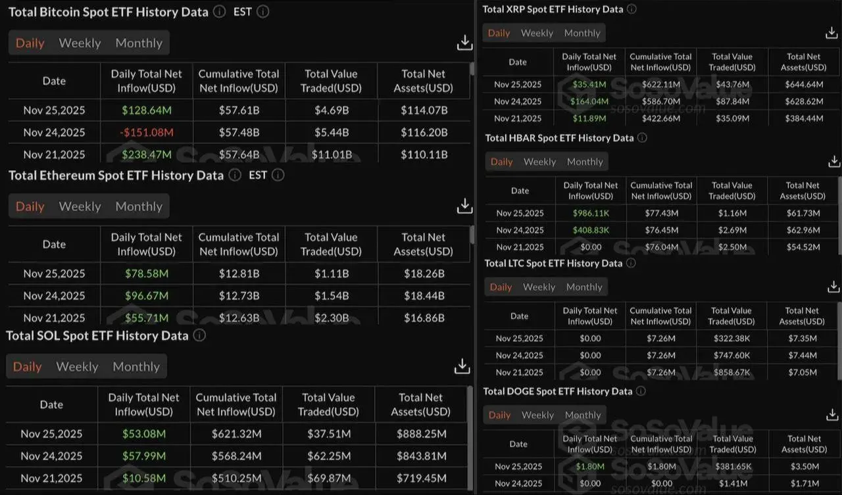Image resolution: width=842 pixels, height=495 pixels.
Task: Download XRP Spot ETF history data
Action: pos(831,33)
